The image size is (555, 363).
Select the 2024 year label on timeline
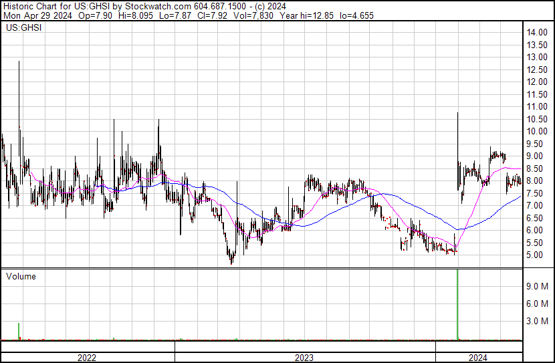[478, 357]
